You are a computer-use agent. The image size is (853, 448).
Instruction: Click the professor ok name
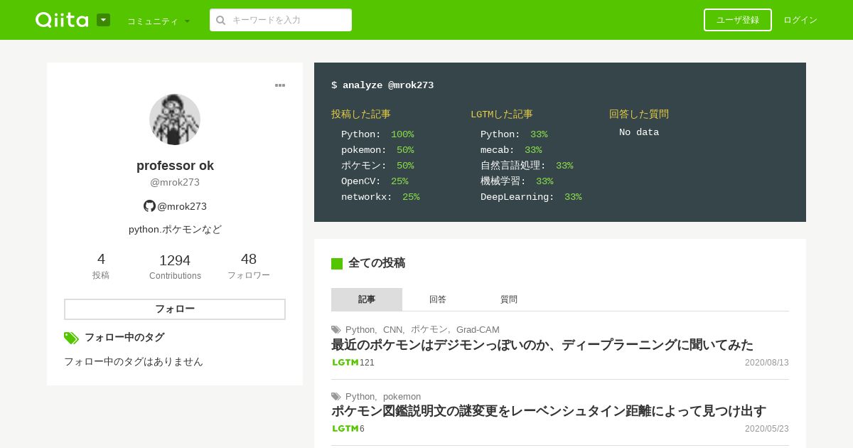point(175,166)
